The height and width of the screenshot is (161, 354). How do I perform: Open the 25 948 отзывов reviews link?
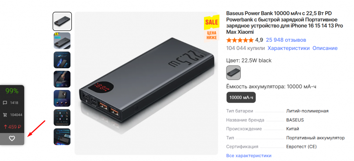pyautogui.click(x=286, y=40)
